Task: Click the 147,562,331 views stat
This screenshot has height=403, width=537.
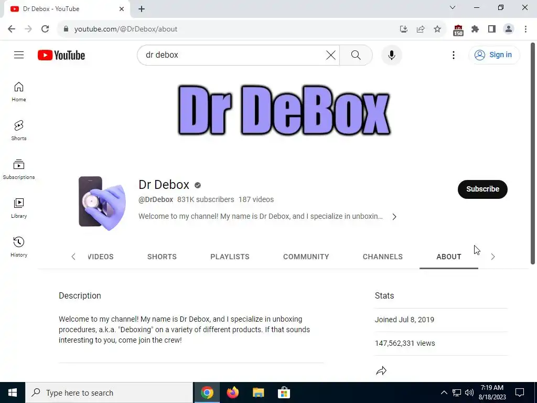Action: pyautogui.click(x=405, y=343)
